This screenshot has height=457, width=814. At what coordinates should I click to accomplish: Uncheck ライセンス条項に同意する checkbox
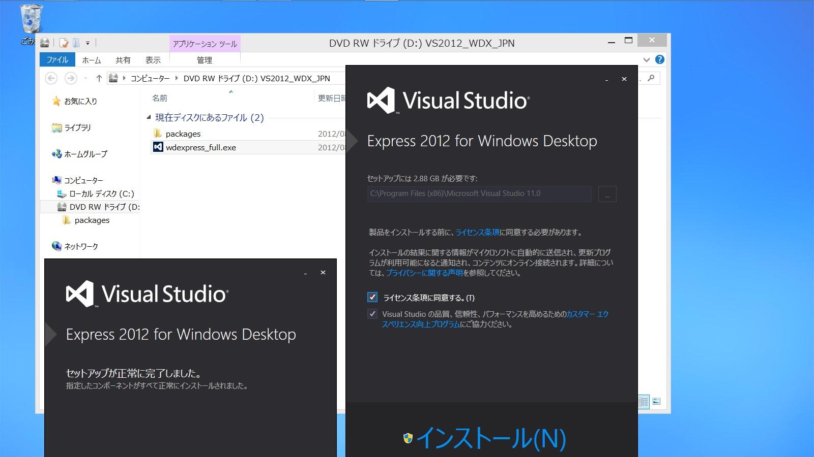click(372, 297)
